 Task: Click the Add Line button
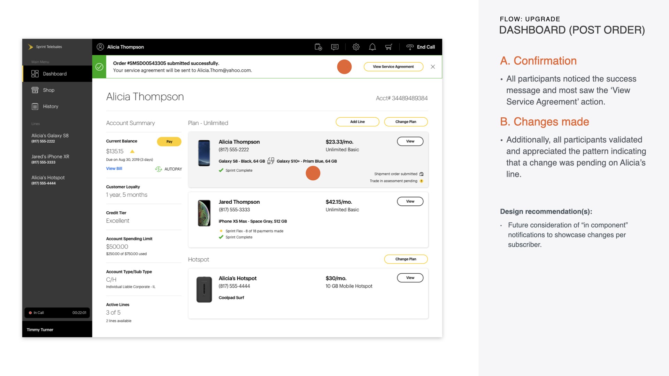(357, 122)
